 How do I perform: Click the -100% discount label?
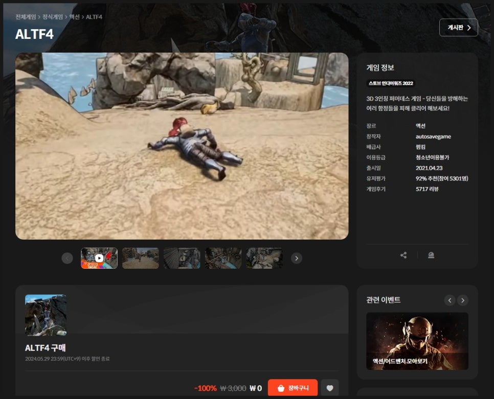coord(206,388)
